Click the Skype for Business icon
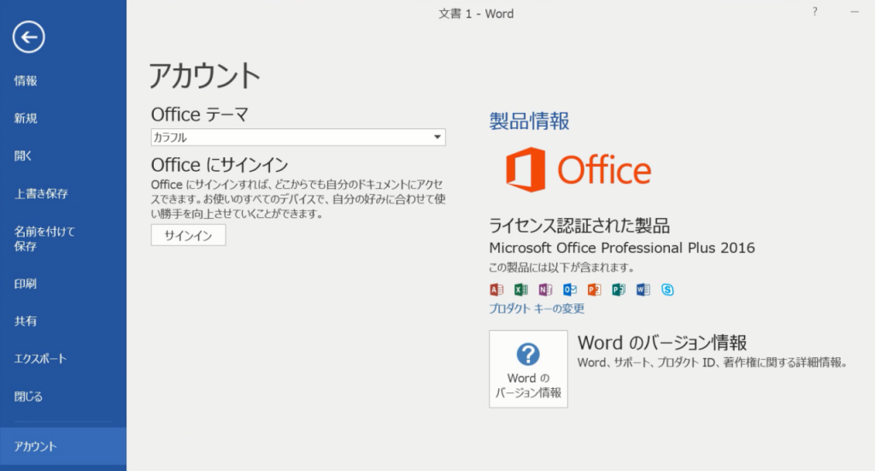The height and width of the screenshot is (471, 875). 667,290
